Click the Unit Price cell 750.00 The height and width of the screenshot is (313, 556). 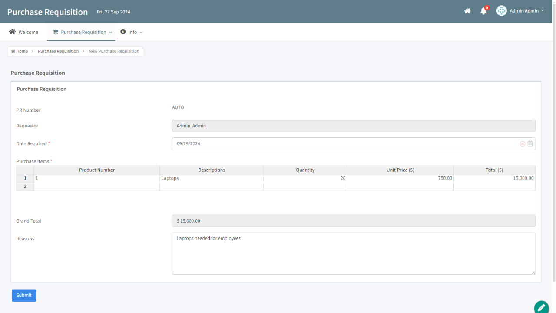point(400,179)
